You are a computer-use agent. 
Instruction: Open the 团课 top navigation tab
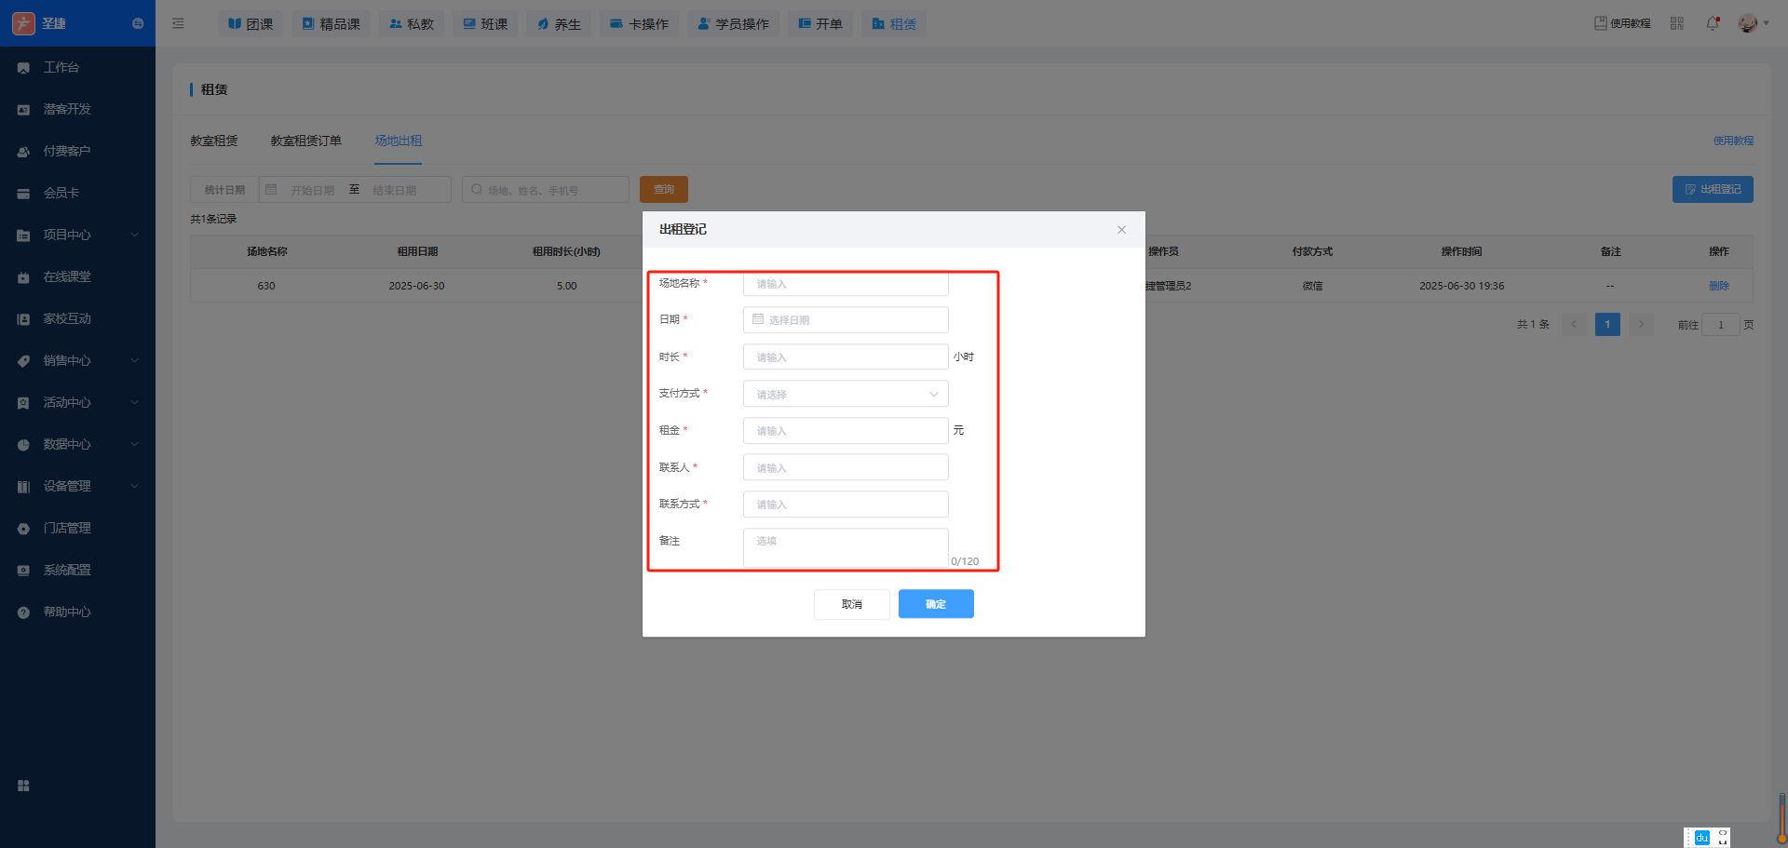tap(251, 24)
